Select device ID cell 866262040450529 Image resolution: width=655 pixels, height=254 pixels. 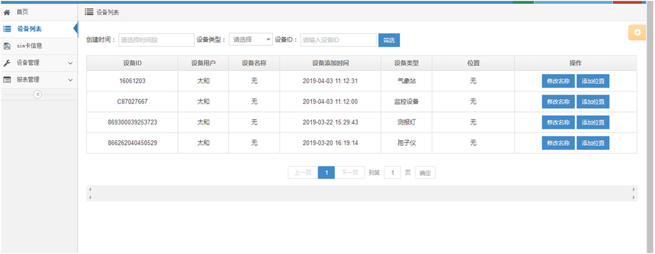pyautogui.click(x=132, y=143)
